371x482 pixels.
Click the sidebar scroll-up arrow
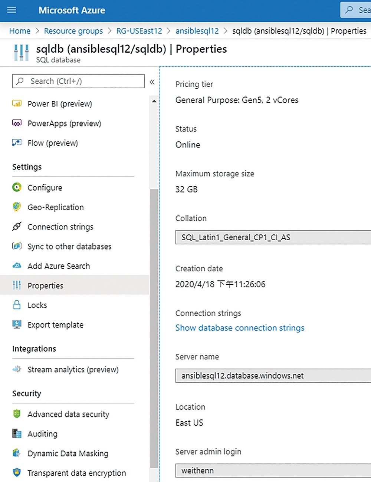click(x=154, y=101)
